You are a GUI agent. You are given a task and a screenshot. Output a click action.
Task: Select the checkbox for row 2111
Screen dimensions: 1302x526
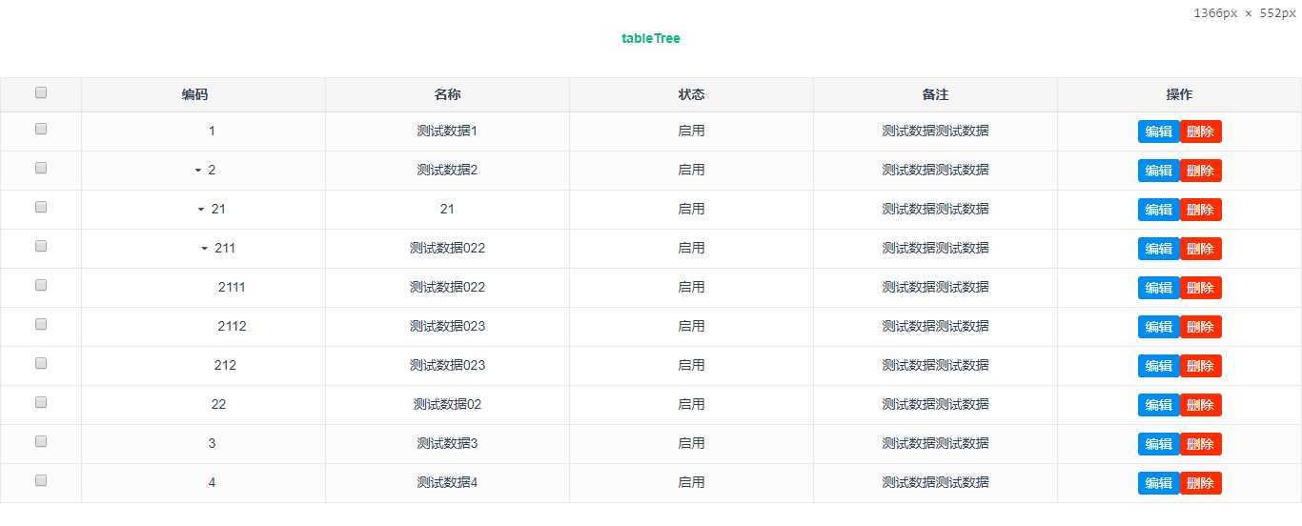(x=41, y=285)
